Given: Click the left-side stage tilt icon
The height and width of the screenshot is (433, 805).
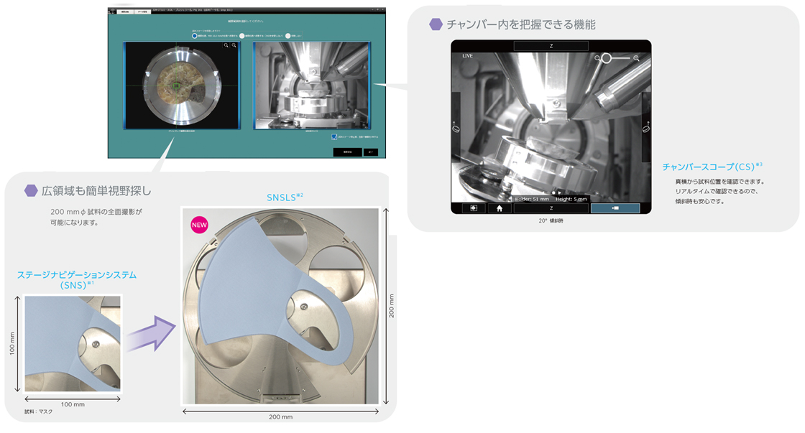Looking at the screenshot, I should point(455,128).
